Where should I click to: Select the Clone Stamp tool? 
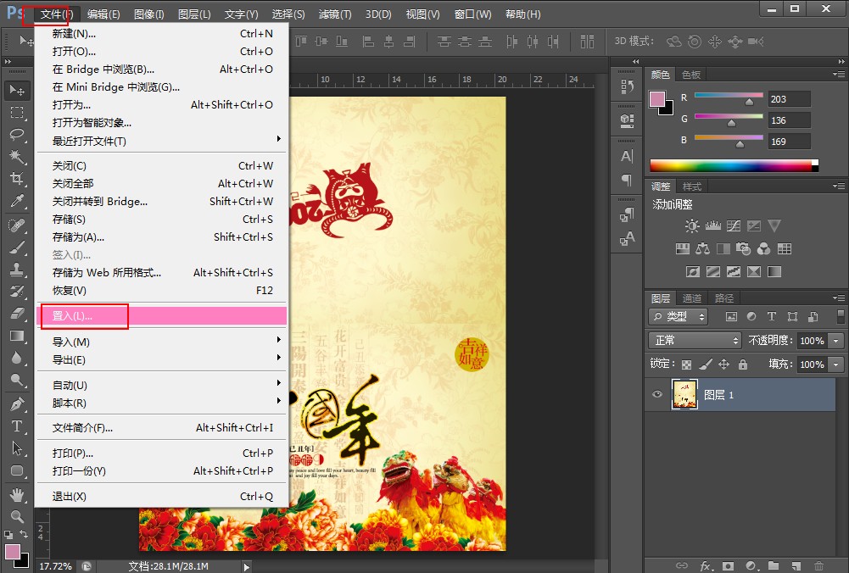17,269
